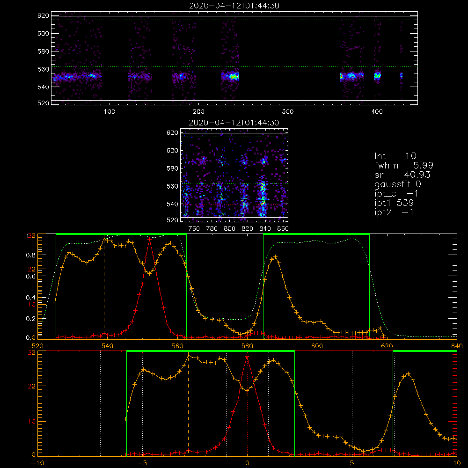Click the second thick green bar atop third plot
This screenshot has height=468, width=468.
(316, 234)
